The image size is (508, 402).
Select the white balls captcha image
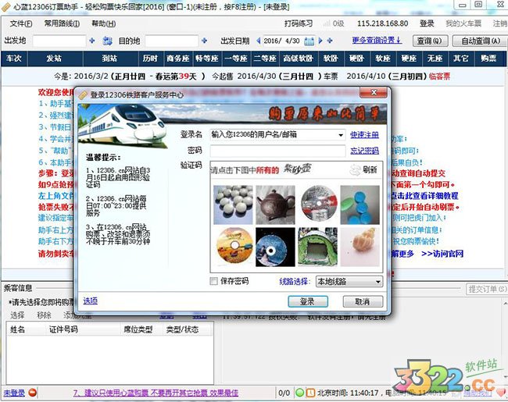tap(233, 205)
